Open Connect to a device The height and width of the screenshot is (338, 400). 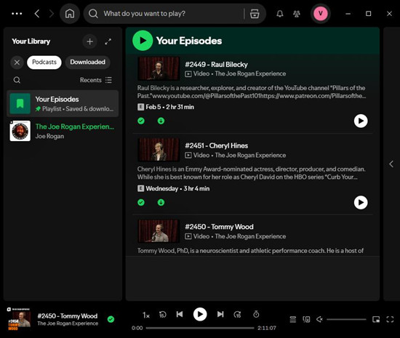306,319
